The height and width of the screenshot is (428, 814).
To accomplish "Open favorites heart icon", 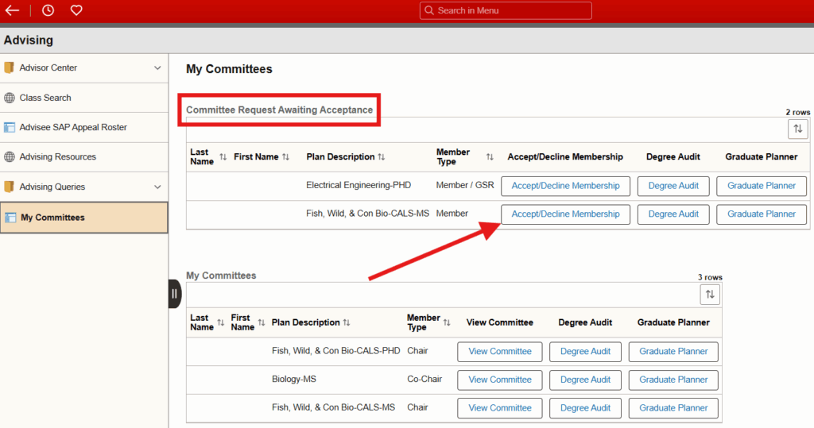I will pyautogui.click(x=76, y=10).
